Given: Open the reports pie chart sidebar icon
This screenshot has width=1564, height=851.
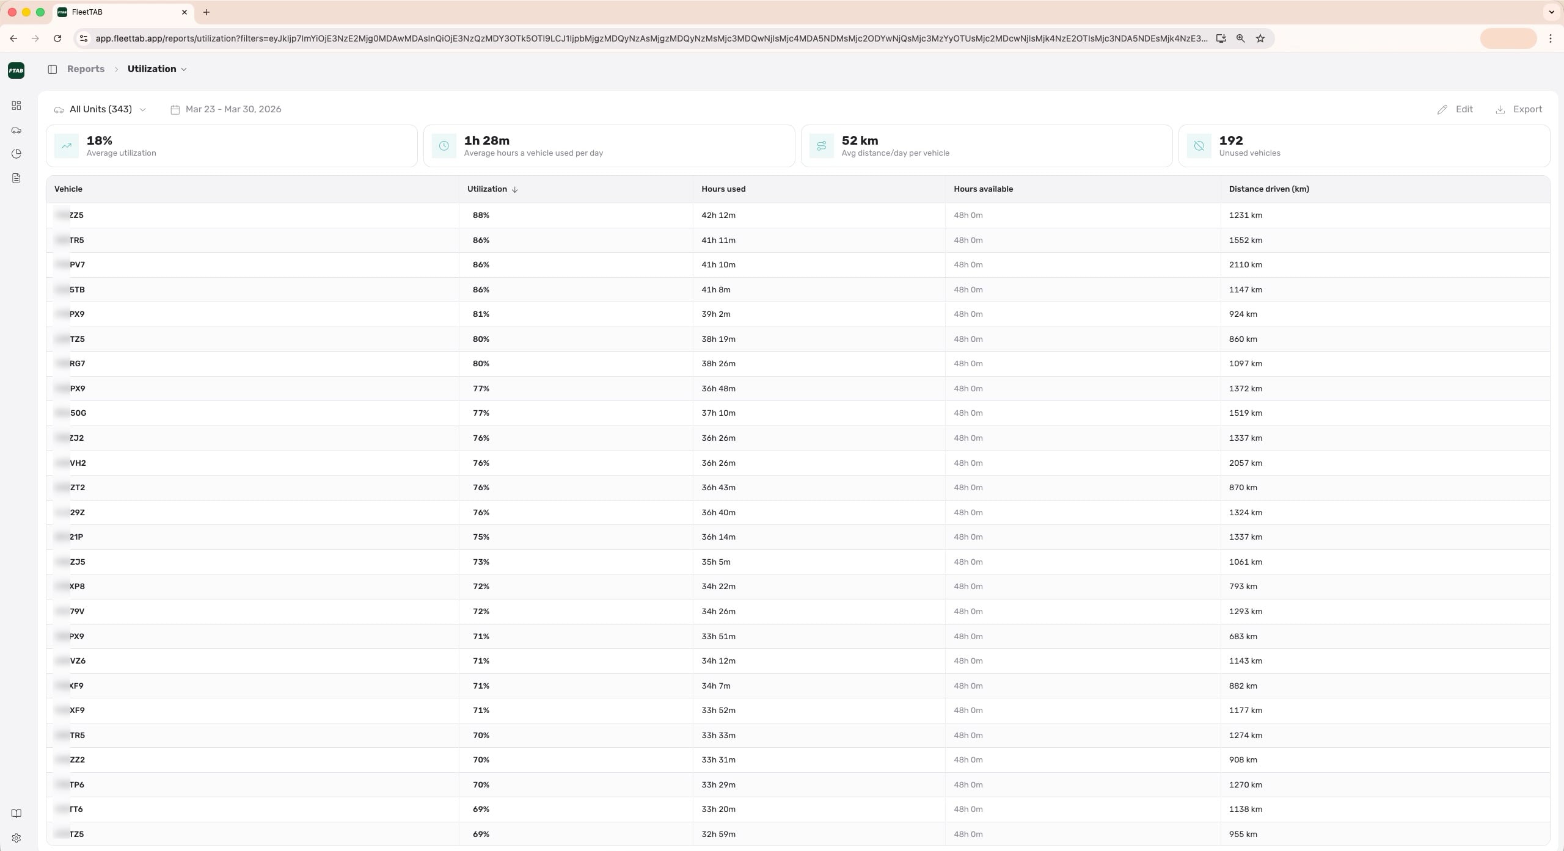Looking at the screenshot, I should pyautogui.click(x=16, y=154).
